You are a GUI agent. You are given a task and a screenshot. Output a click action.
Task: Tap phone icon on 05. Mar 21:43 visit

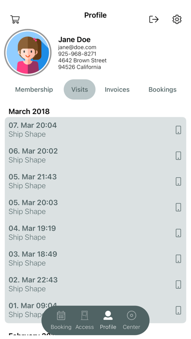tap(178, 181)
